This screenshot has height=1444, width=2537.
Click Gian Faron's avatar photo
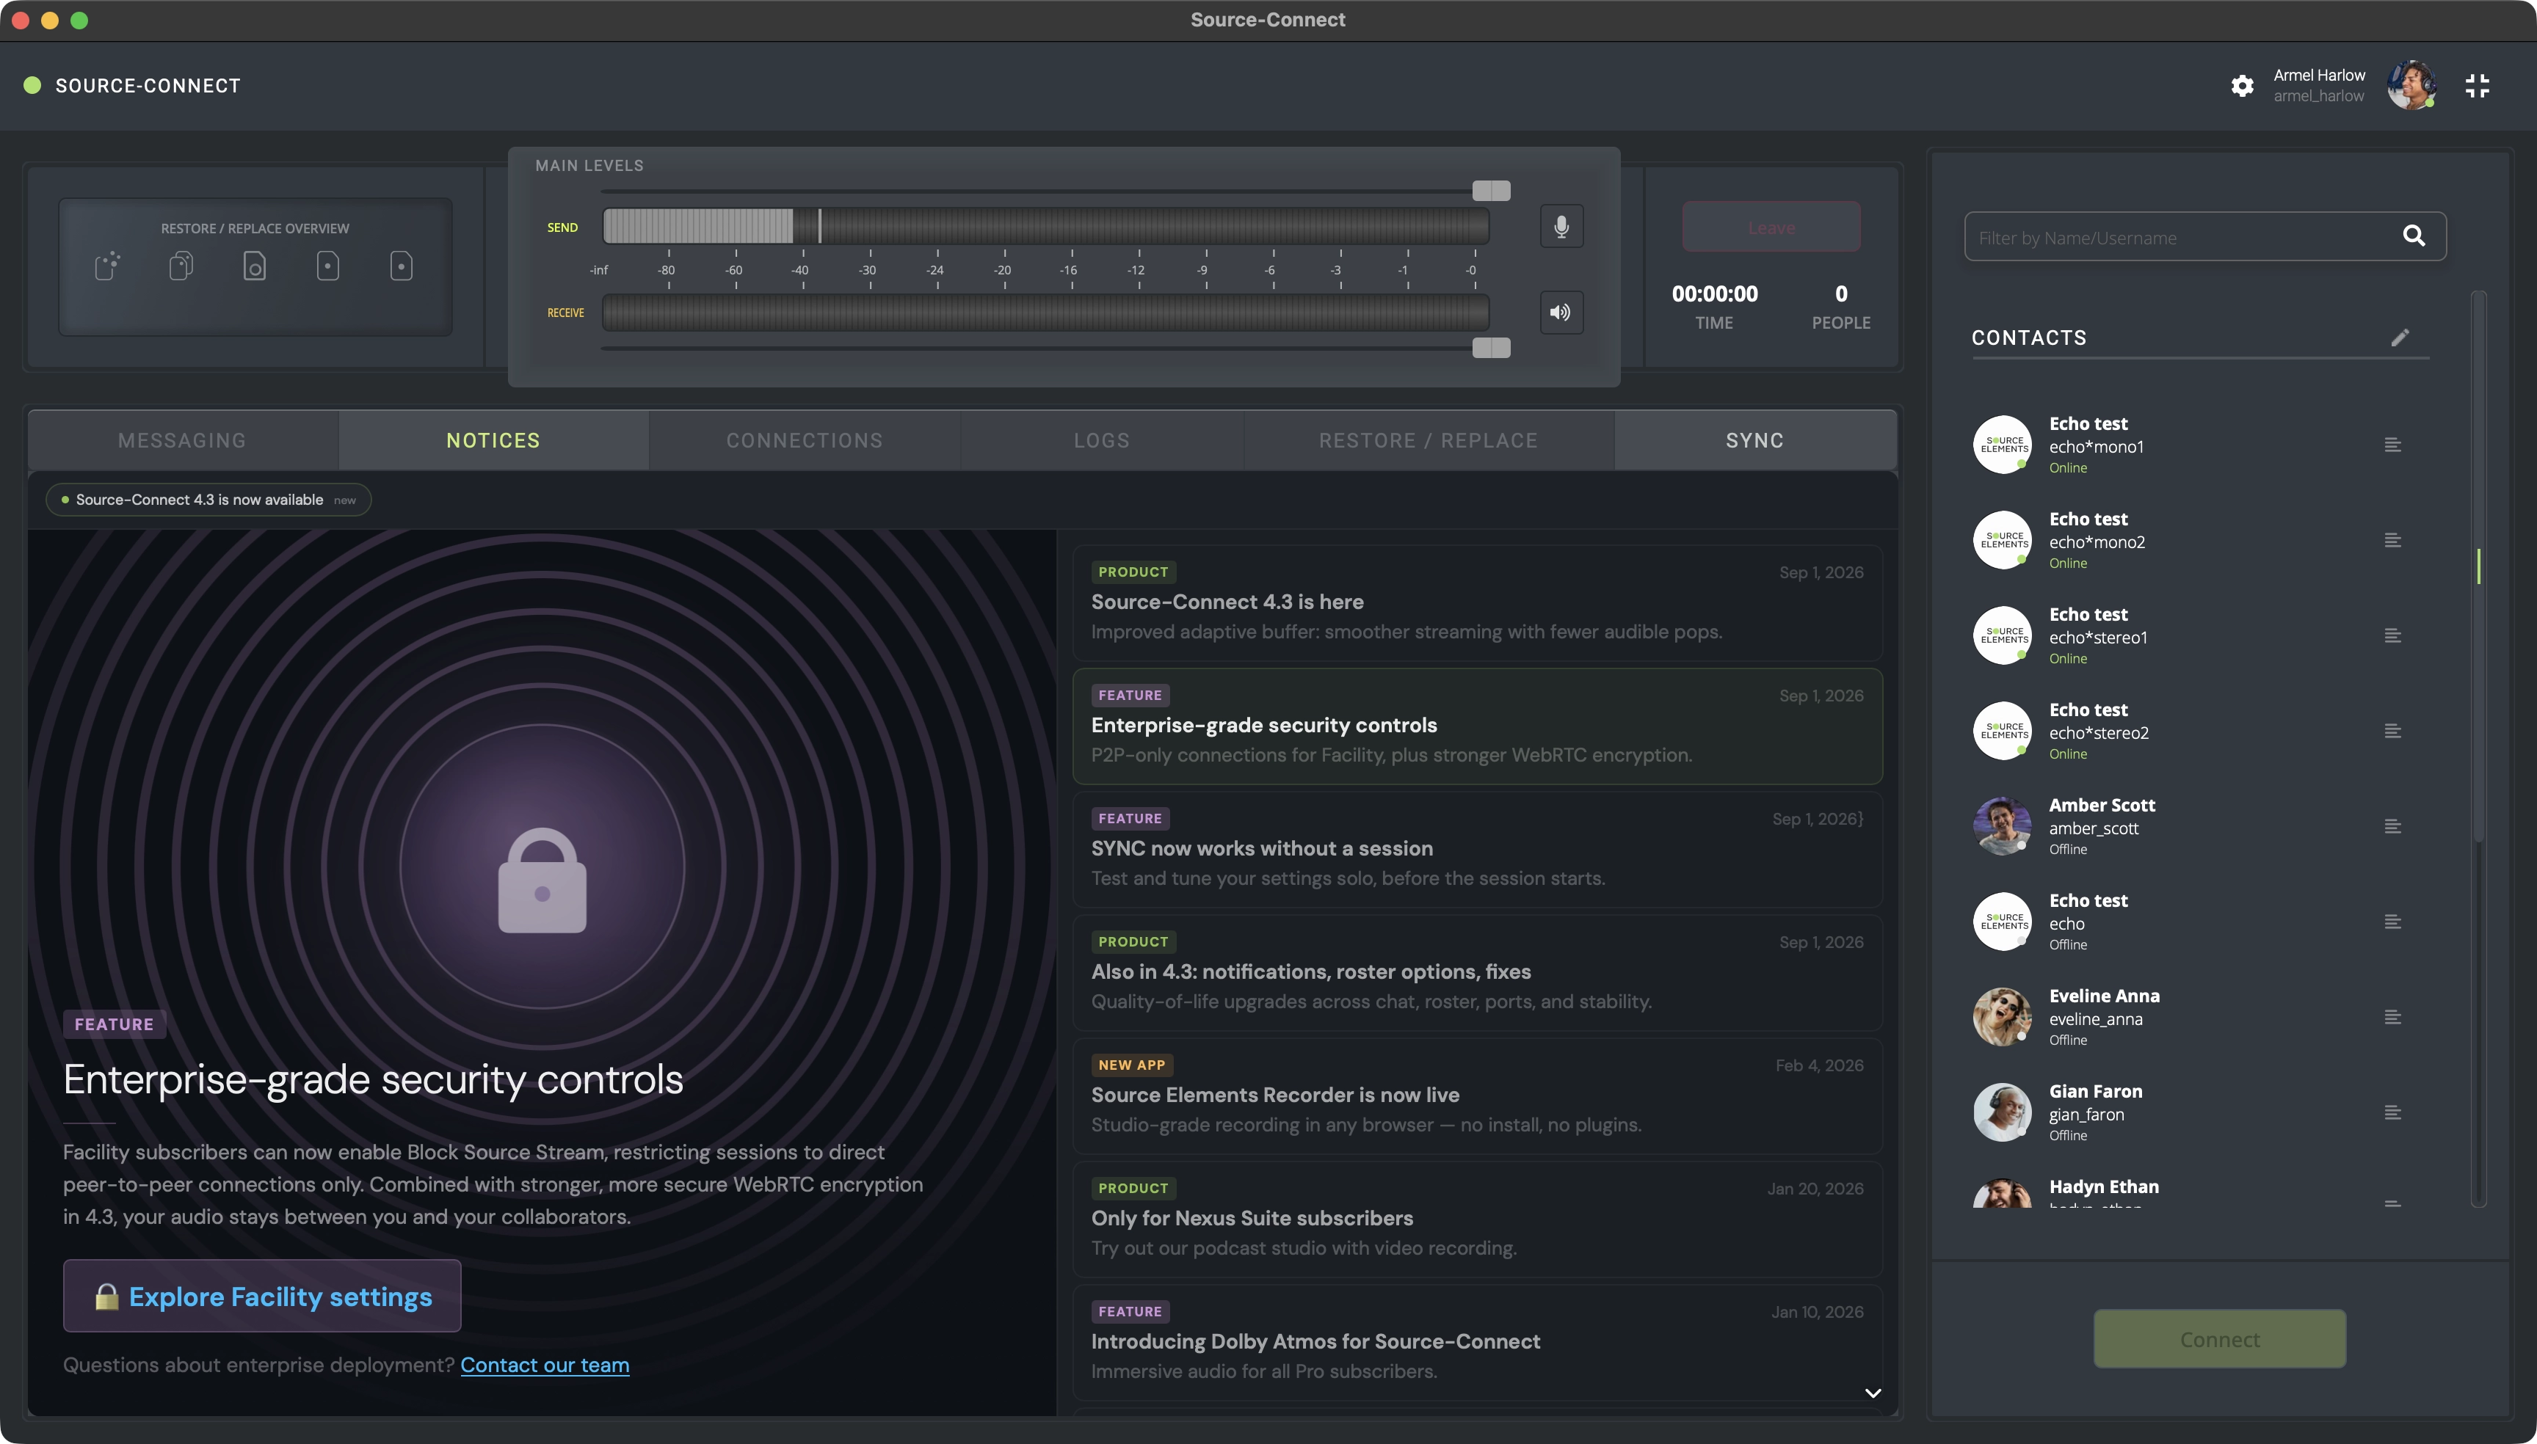tap(2002, 1112)
